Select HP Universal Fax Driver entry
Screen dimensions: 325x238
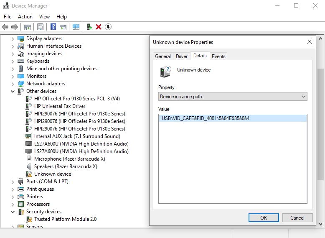point(60,106)
